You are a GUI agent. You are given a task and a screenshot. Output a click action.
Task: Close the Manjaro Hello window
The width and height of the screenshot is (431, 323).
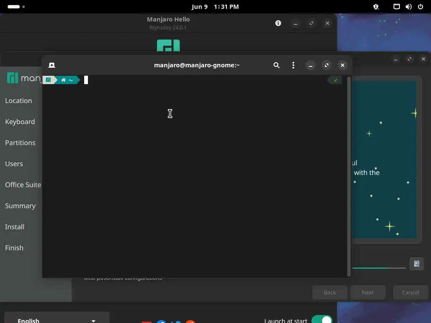pos(327,24)
